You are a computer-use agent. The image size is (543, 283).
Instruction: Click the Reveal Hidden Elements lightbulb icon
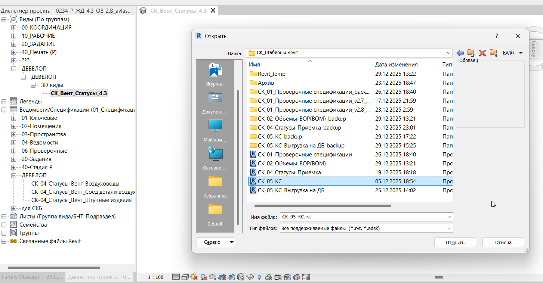[x=259, y=277]
